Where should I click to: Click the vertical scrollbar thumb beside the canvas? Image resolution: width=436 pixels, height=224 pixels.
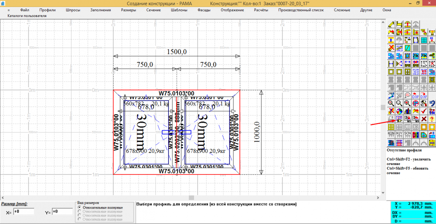click(383, 107)
